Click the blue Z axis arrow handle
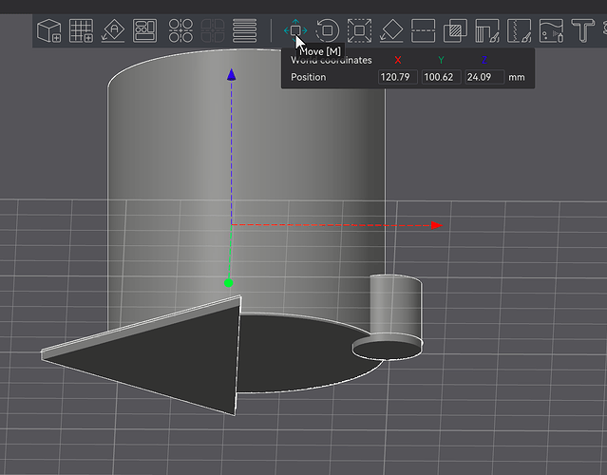 [x=232, y=75]
